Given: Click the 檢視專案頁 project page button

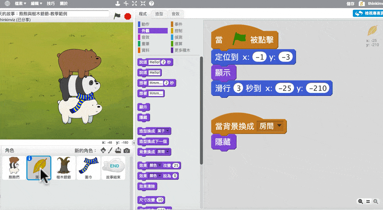Looking at the screenshot, I should (x=368, y=13).
